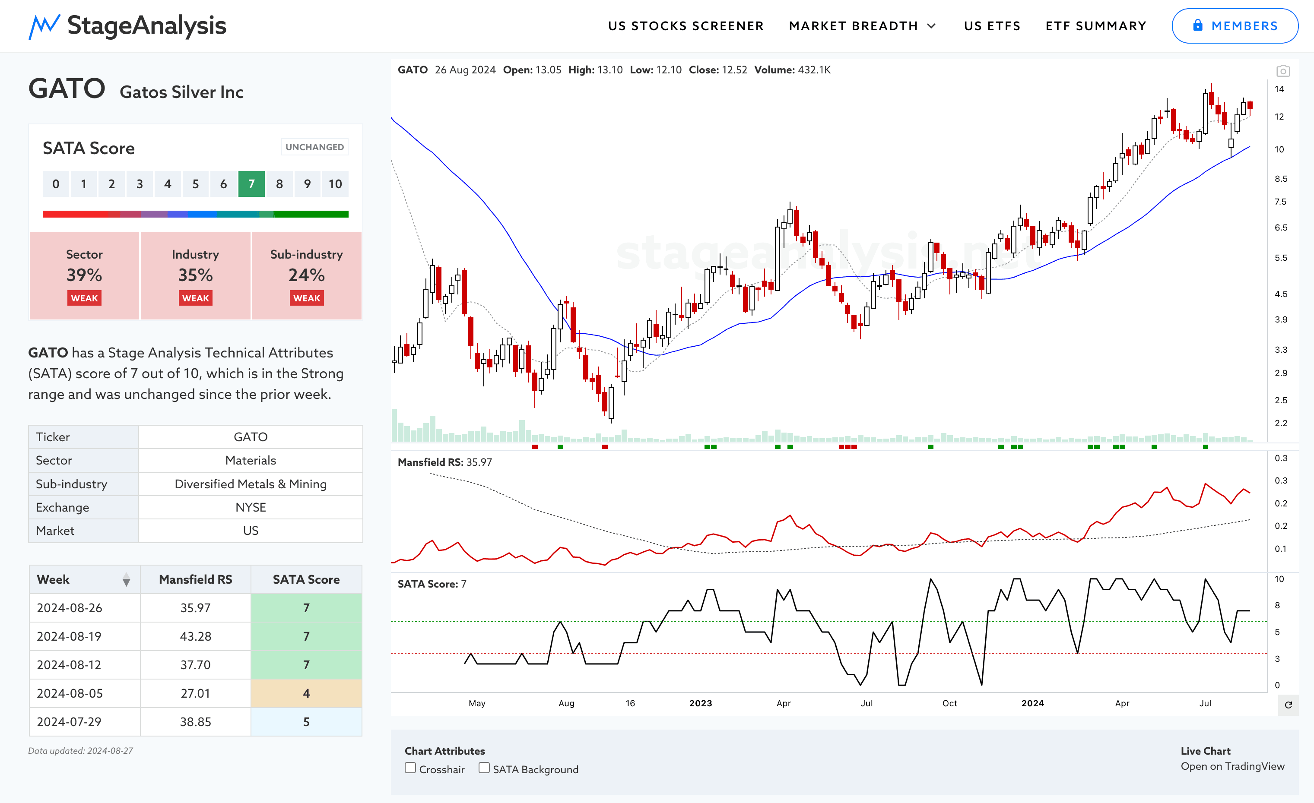Open the US Stocks Screener menu

pyautogui.click(x=686, y=26)
